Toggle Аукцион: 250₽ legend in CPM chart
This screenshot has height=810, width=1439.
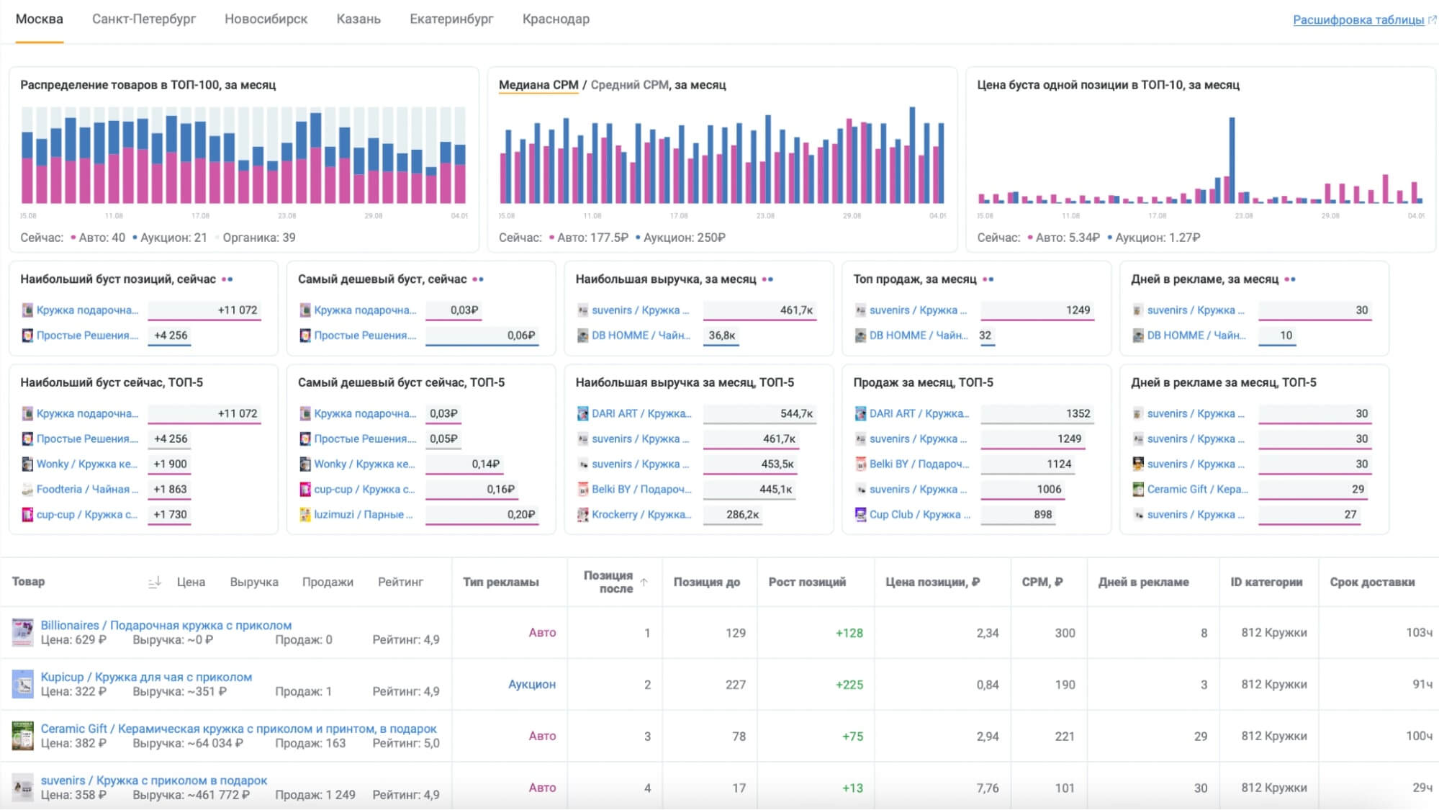click(680, 238)
